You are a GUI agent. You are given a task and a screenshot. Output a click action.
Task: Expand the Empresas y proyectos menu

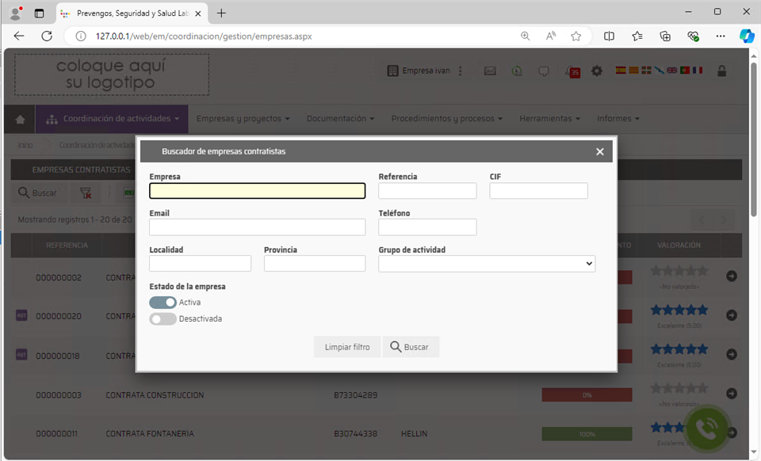click(243, 119)
